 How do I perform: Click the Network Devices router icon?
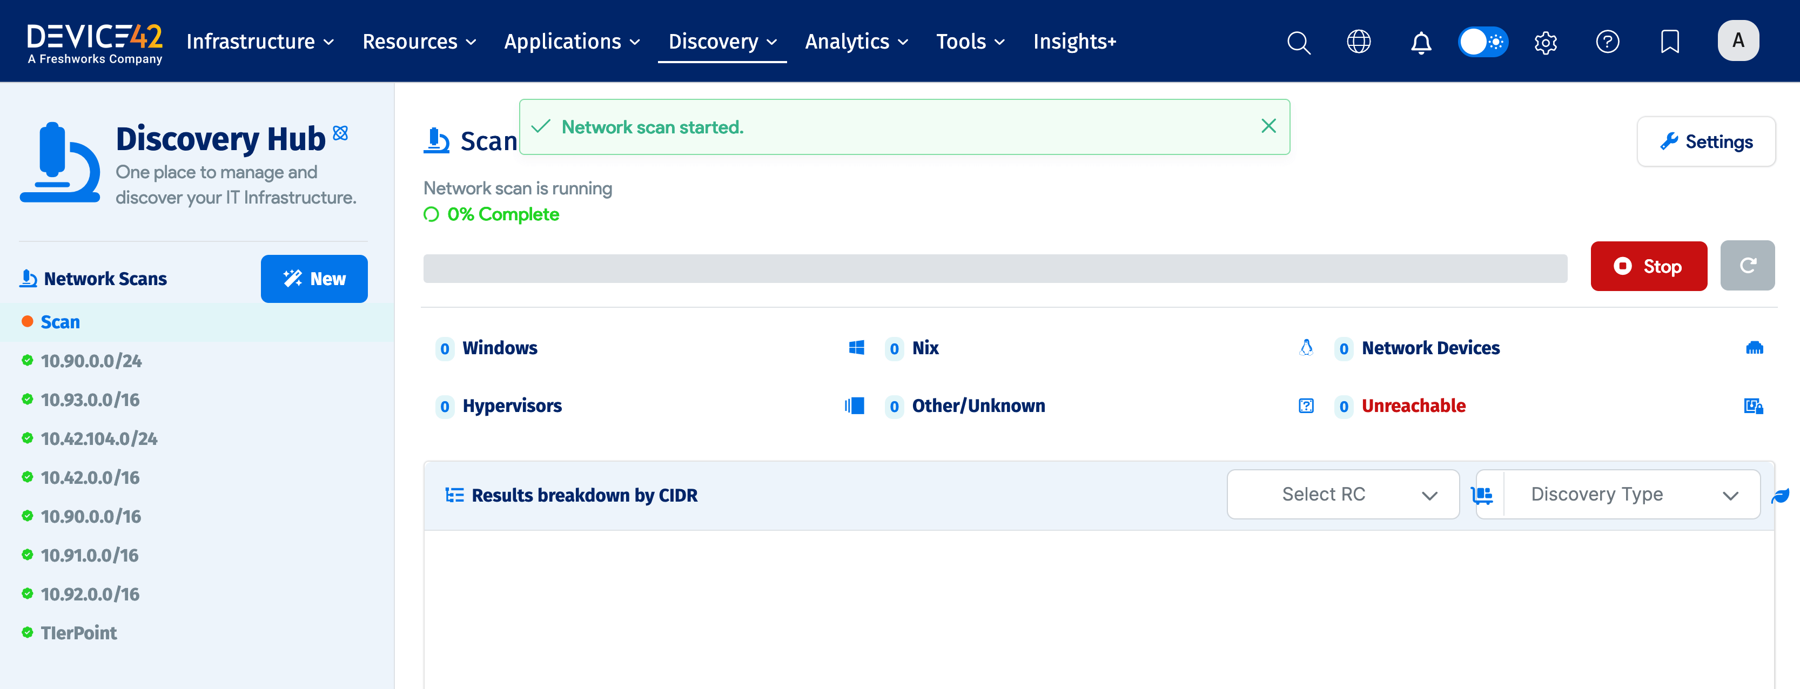[1754, 347]
